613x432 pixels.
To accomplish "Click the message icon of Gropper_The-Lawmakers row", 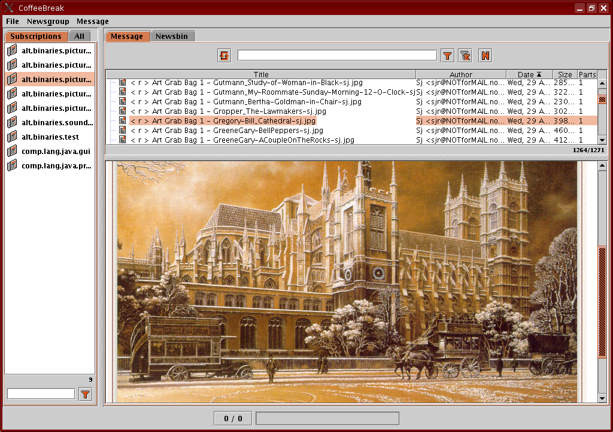I will pos(122,111).
